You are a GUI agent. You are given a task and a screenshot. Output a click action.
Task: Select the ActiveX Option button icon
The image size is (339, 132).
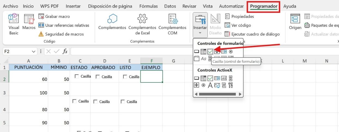[203, 85]
